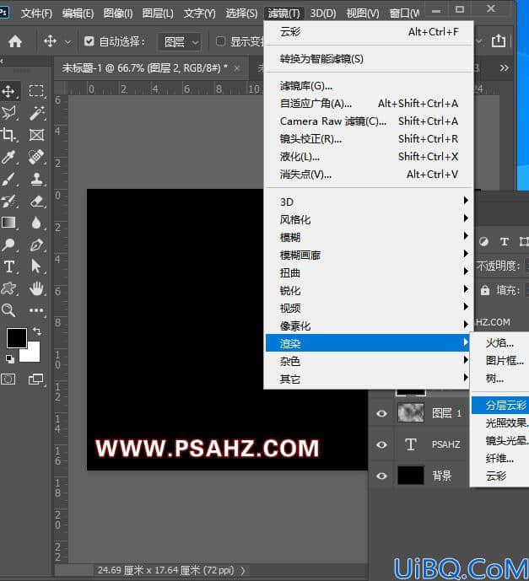Toggle Quick Mask mode
Screen dimensions: 529x581
click(8, 379)
